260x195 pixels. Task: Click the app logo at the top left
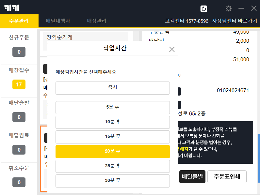click(12, 7)
